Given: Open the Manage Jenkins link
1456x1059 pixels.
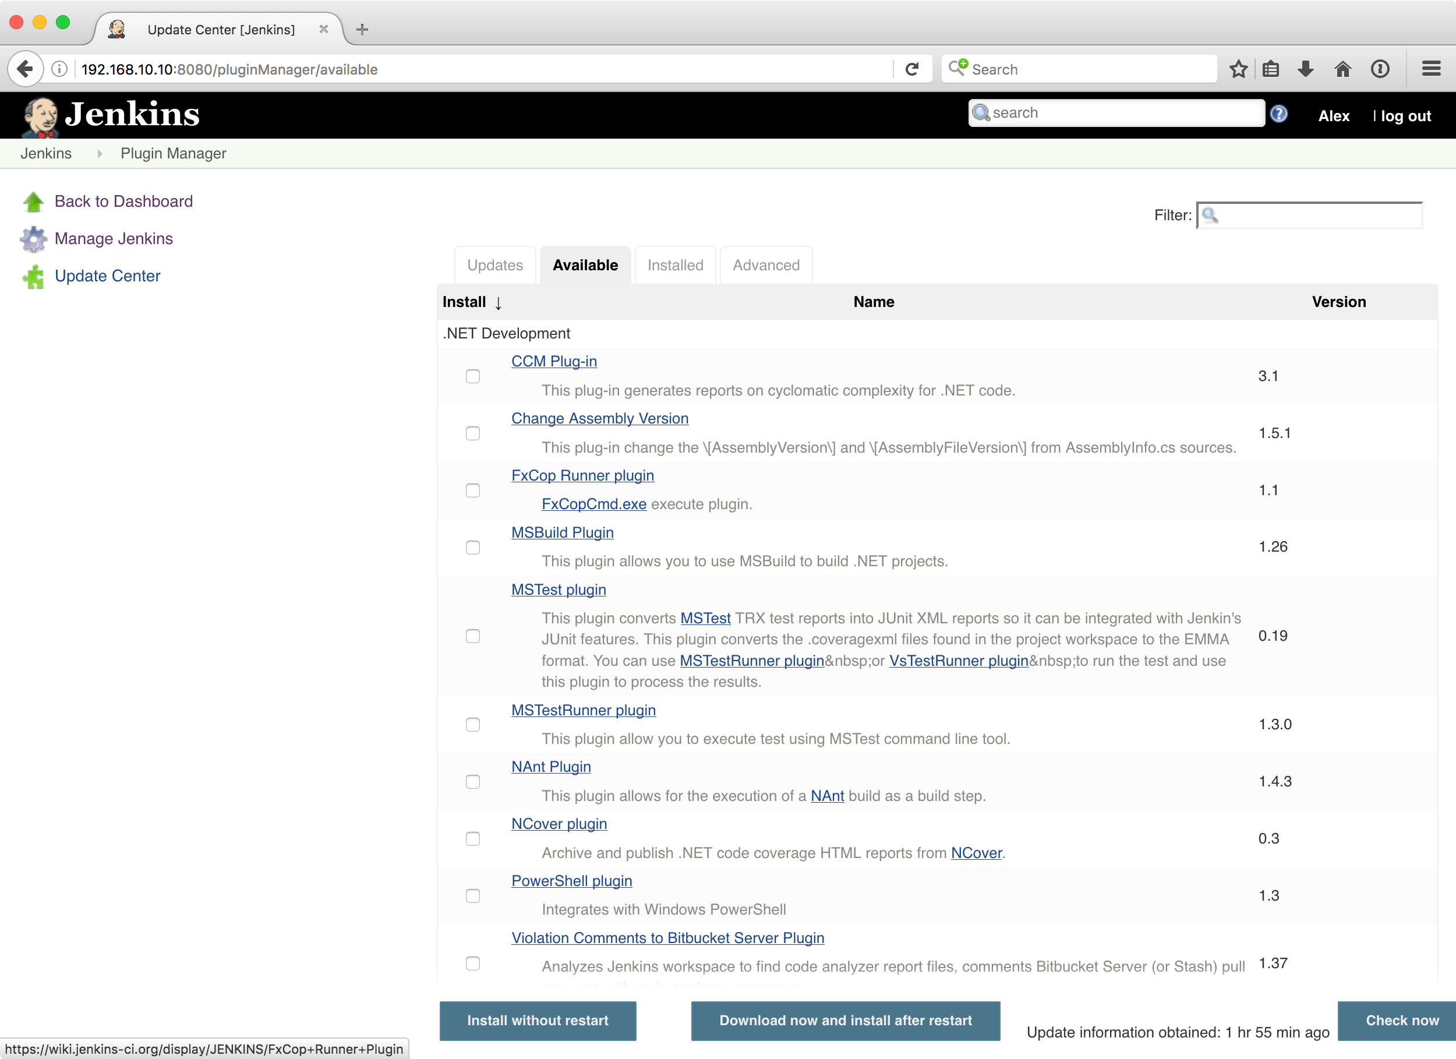Looking at the screenshot, I should coord(114,239).
